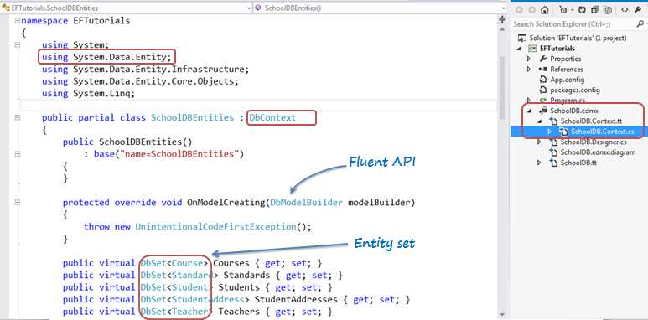
Task: Collapse the using directives outlining region
Action: (x=18, y=45)
